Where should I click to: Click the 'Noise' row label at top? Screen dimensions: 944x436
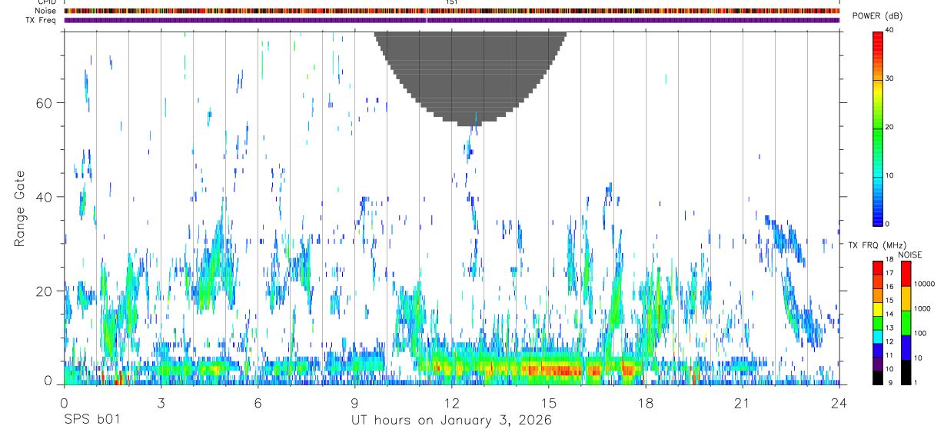pyautogui.click(x=46, y=11)
